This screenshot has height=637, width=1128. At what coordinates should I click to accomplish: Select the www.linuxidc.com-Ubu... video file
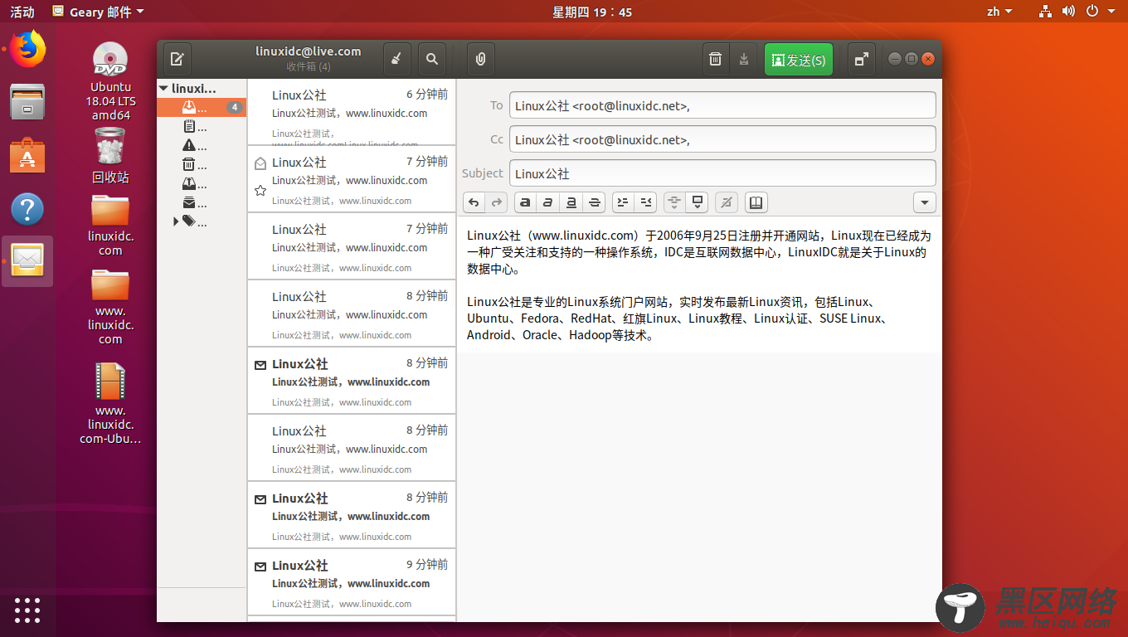point(110,403)
